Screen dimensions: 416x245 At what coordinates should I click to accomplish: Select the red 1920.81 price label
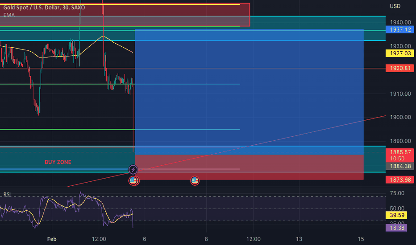click(x=399, y=68)
